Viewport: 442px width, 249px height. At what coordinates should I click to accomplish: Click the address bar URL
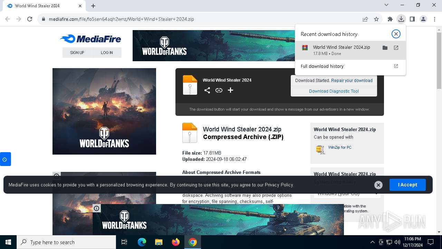(121, 19)
